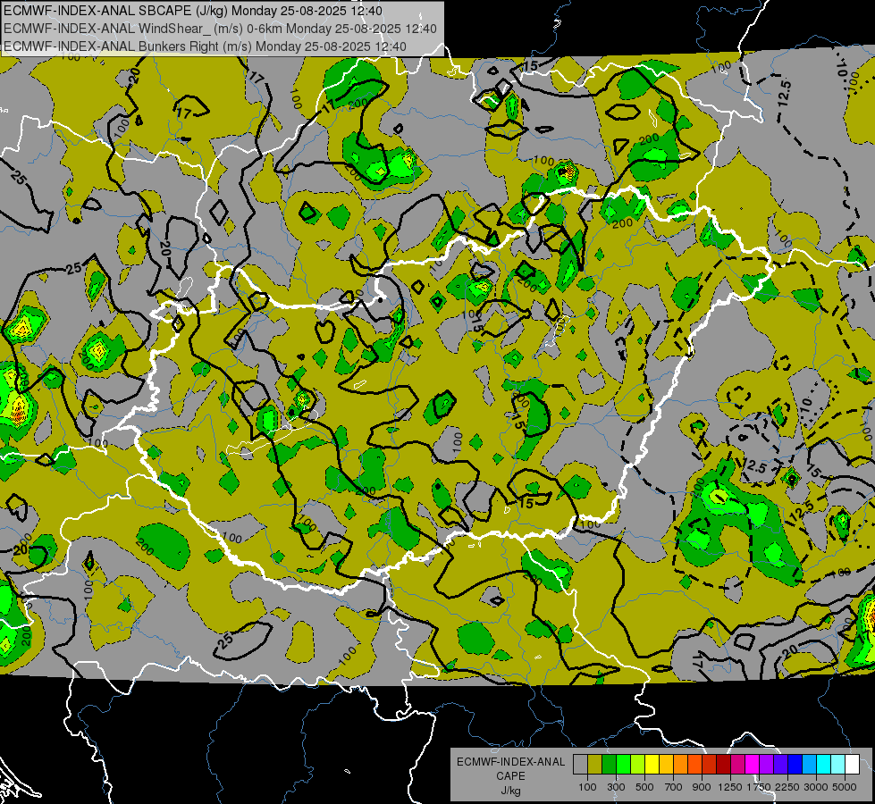
Task: Click the J/kg unit label in legend
Action: pos(510,791)
